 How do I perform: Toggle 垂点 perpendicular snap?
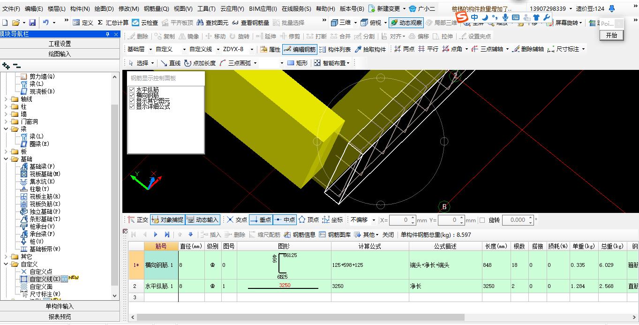261,219
